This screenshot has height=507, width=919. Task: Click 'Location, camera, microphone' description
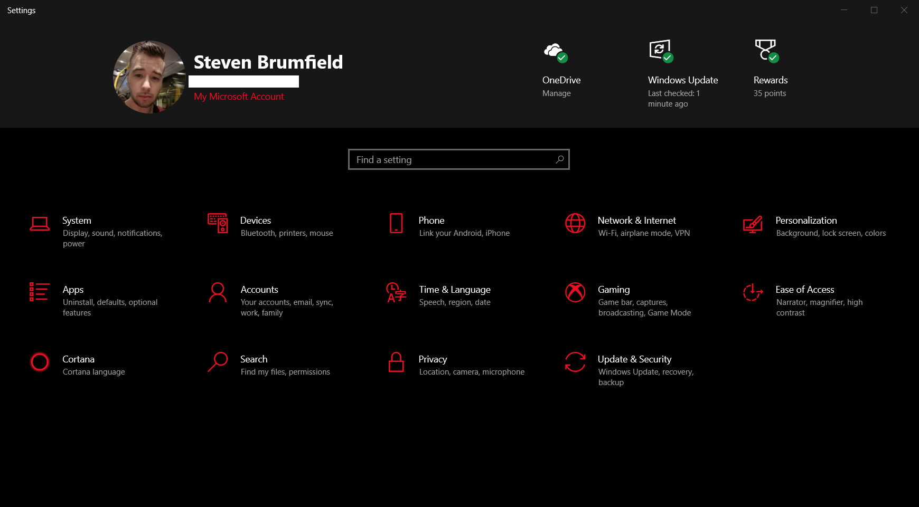pyautogui.click(x=472, y=372)
